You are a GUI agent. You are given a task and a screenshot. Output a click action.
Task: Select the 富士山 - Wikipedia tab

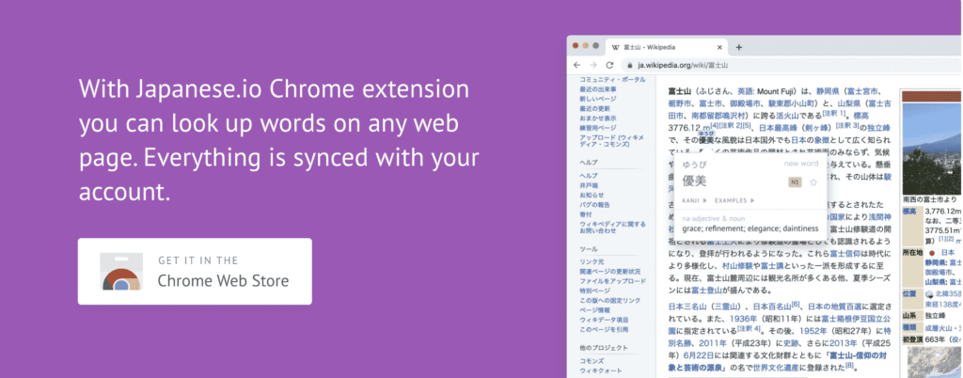667,47
